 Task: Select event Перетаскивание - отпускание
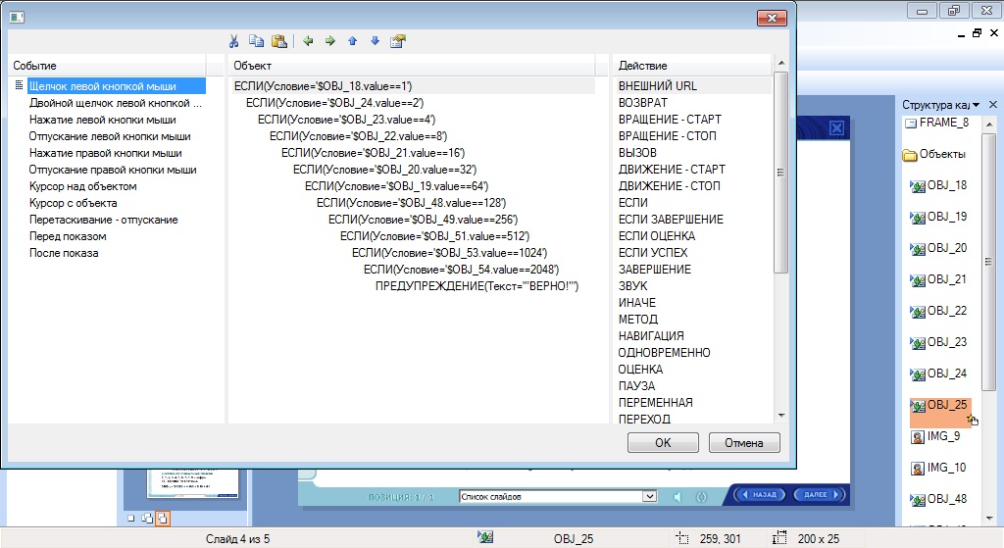(103, 219)
